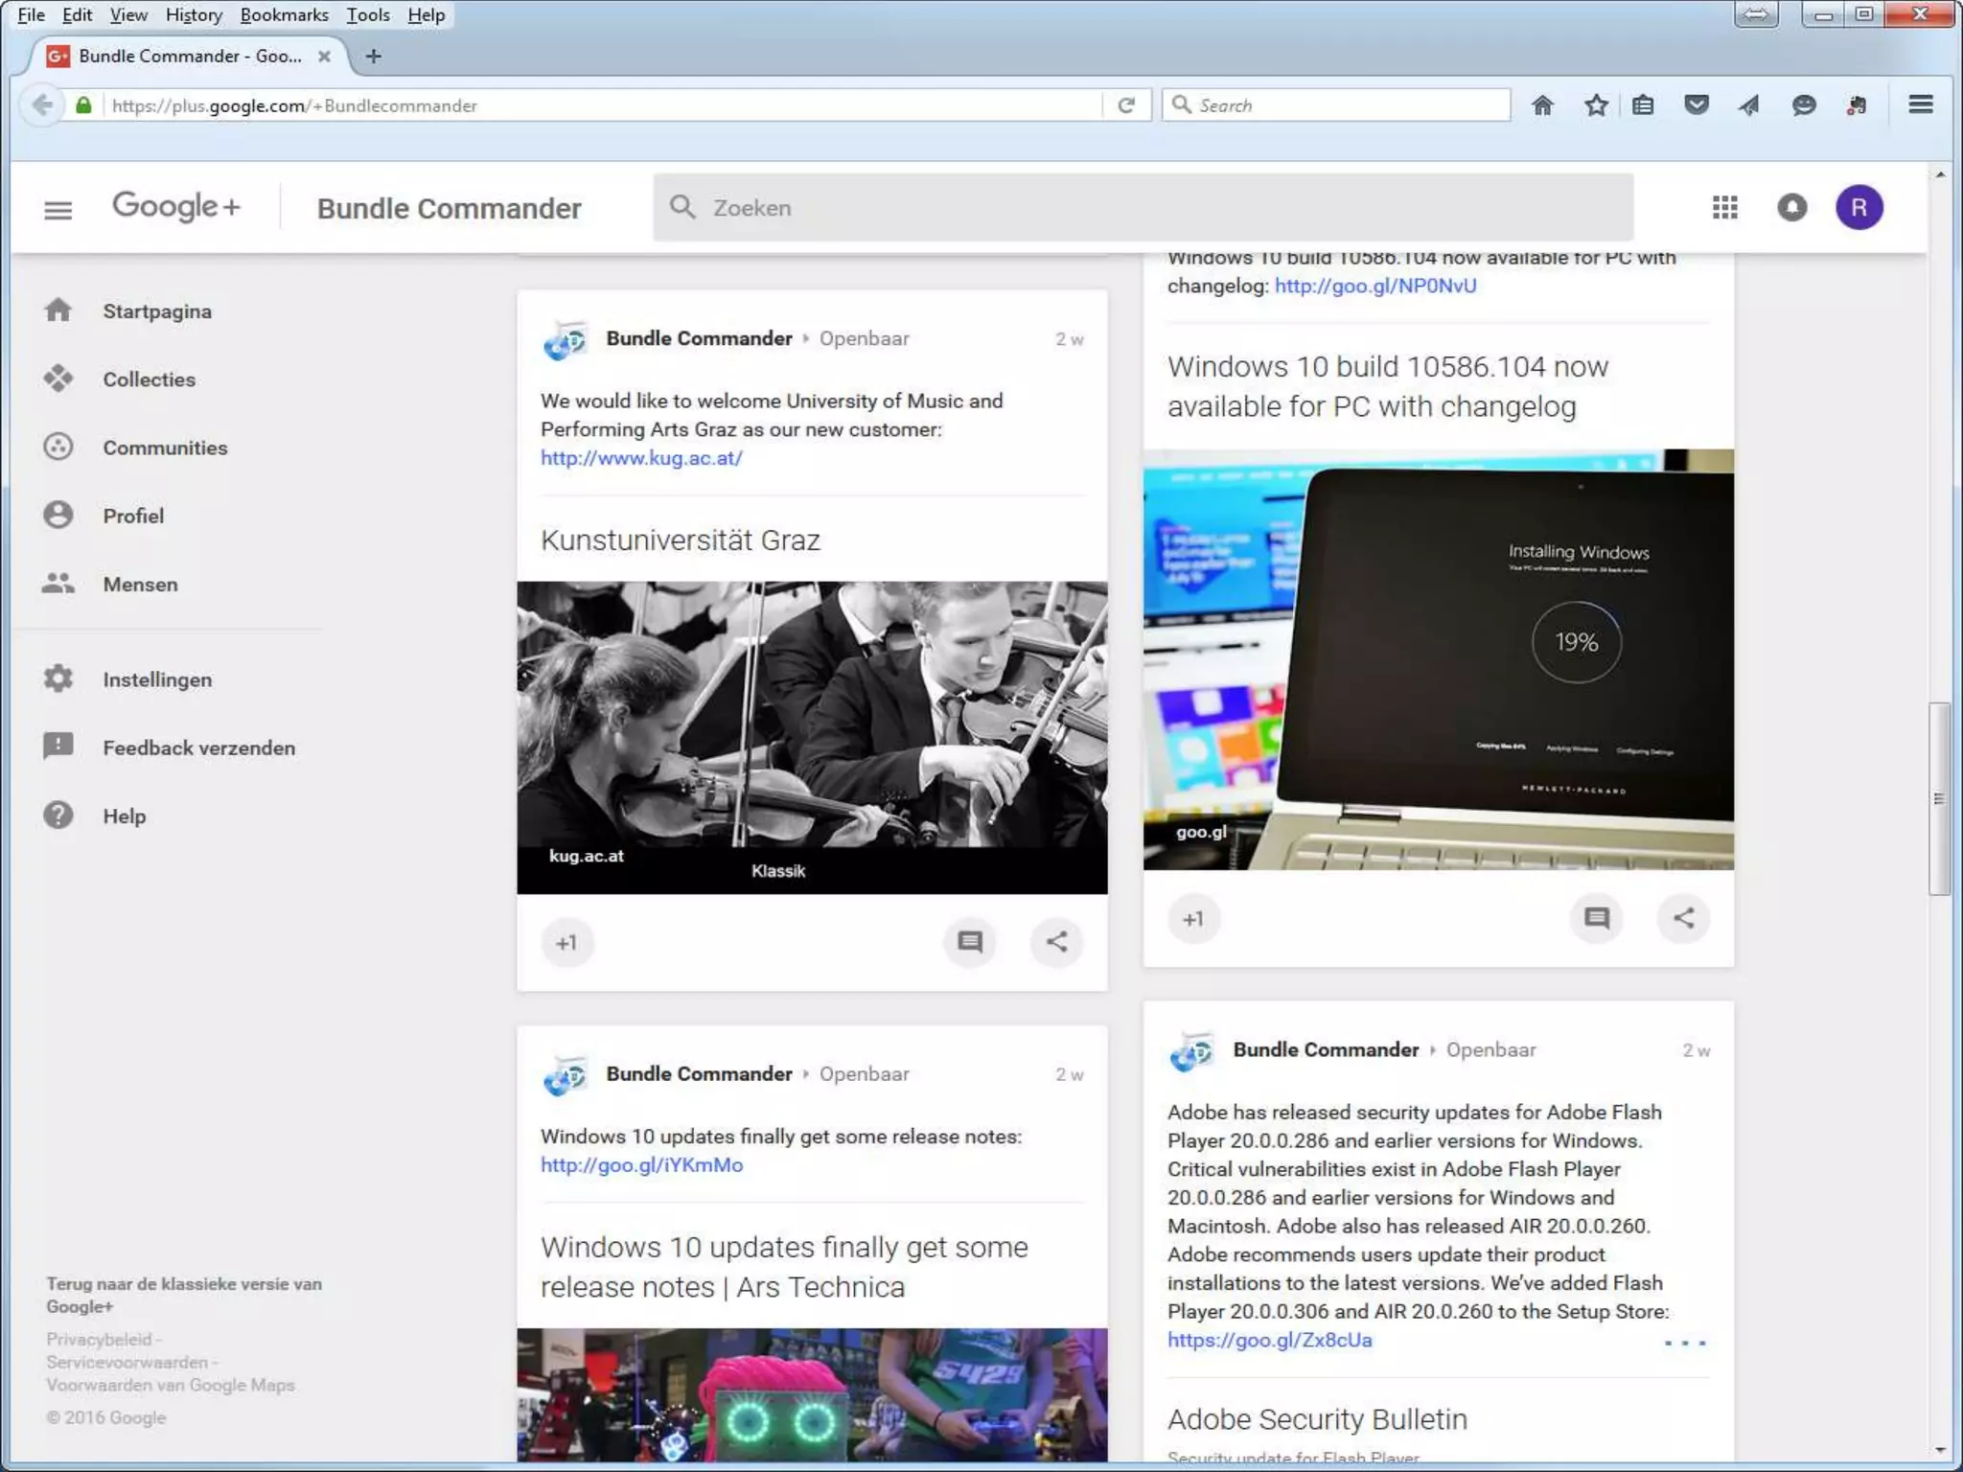This screenshot has width=1963, height=1472.
Task: Click the Google+ logo
Action: [176, 206]
